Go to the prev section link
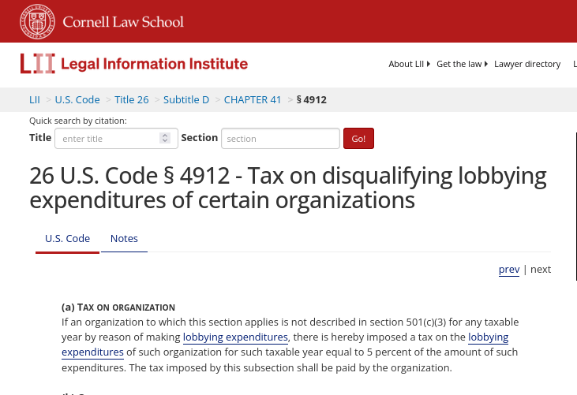577x395 pixels. [509, 269]
